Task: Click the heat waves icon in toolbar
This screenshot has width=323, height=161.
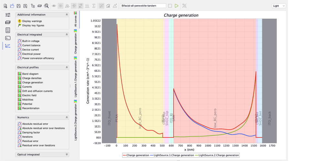Action: [x=87, y=6]
